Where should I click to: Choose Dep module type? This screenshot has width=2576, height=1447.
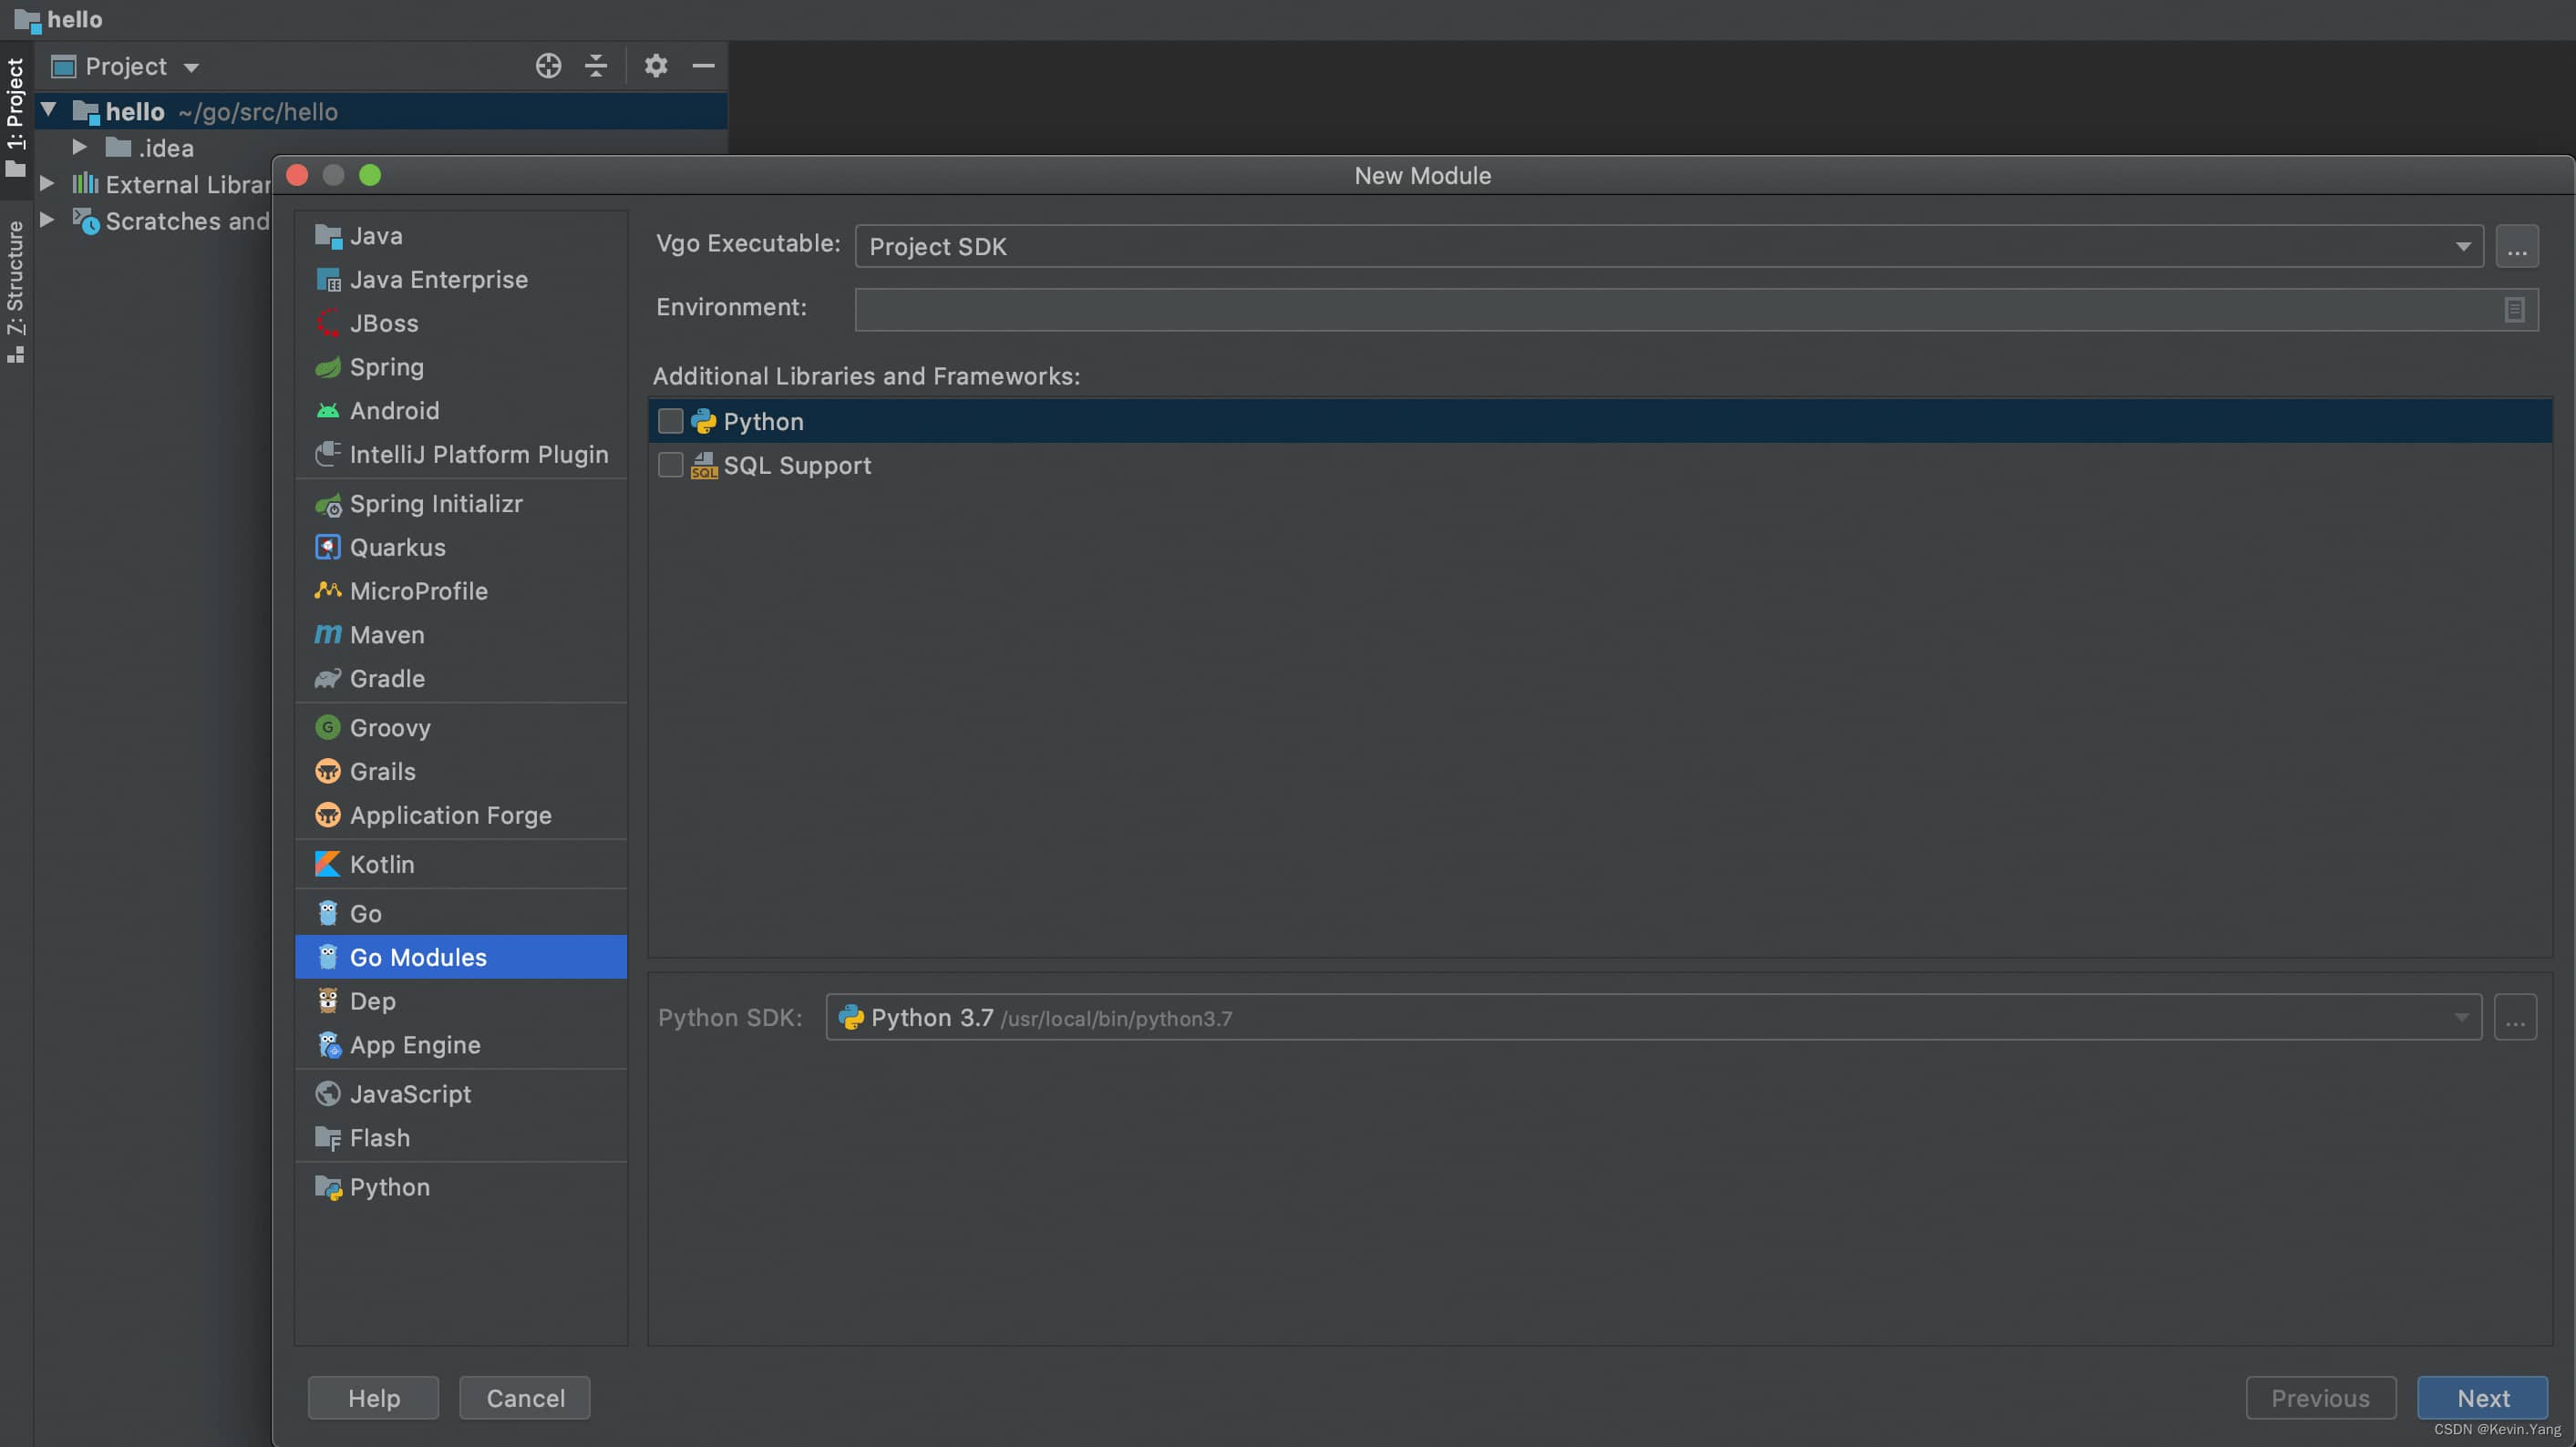[461, 1001]
